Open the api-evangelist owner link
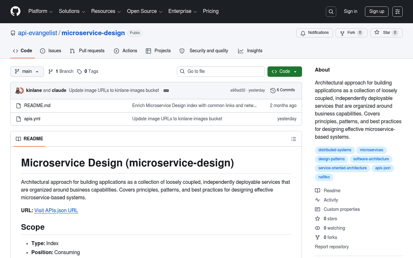413x258 pixels. click(37, 33)
